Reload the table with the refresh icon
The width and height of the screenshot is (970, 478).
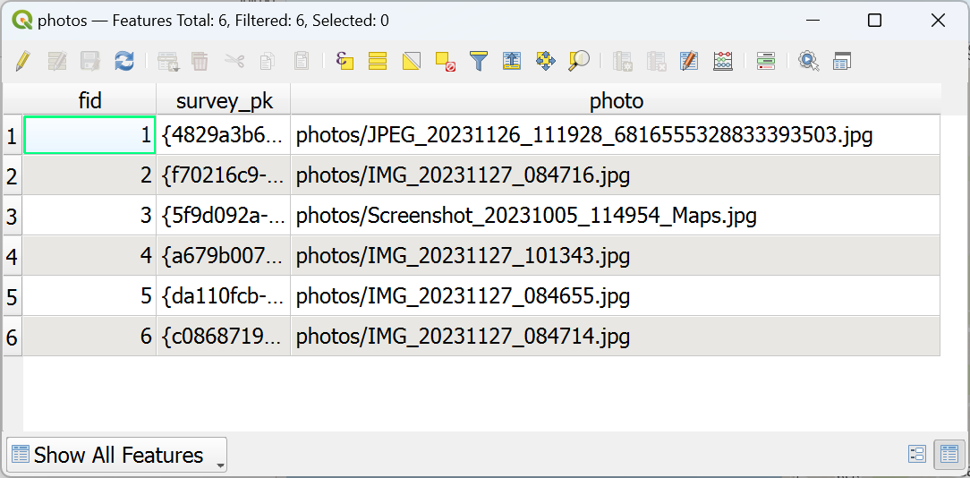point(124,61)
